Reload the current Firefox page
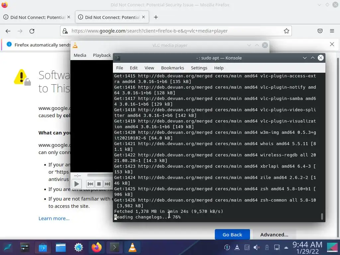This screenshot has width=340, height=255. [32, 31]
